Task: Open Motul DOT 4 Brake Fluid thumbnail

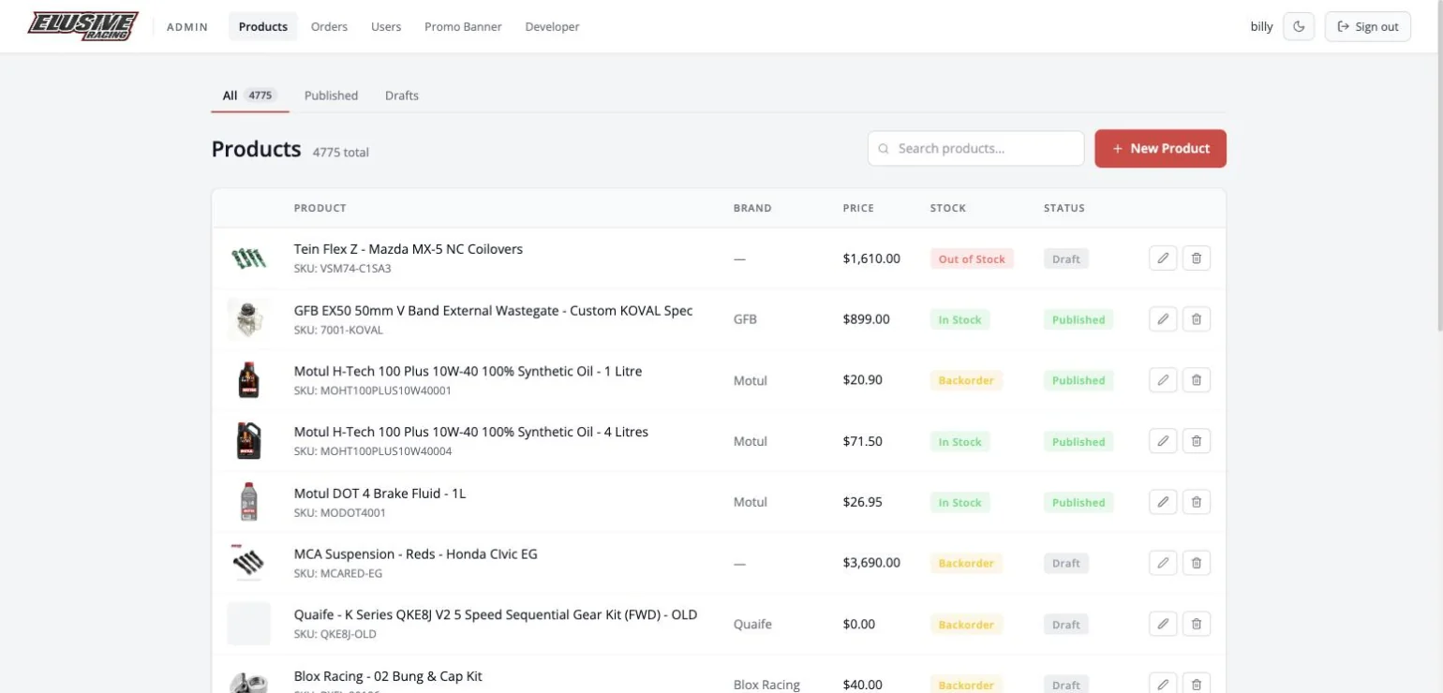Action: point(248,502)
